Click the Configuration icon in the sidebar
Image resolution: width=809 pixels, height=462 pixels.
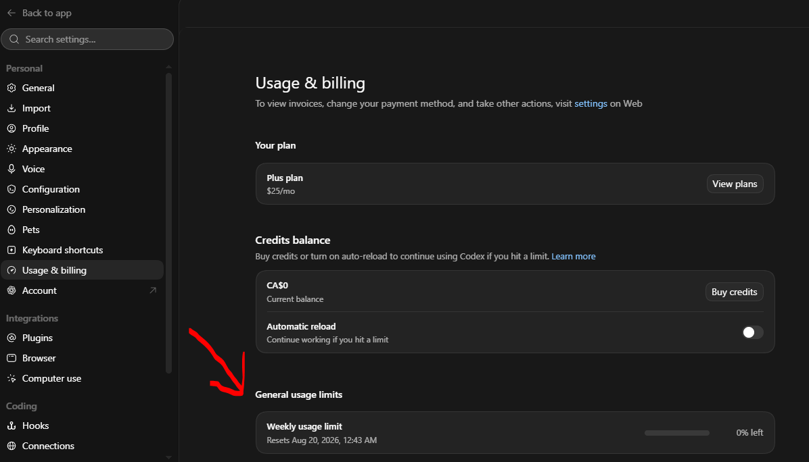click(11, 189)
